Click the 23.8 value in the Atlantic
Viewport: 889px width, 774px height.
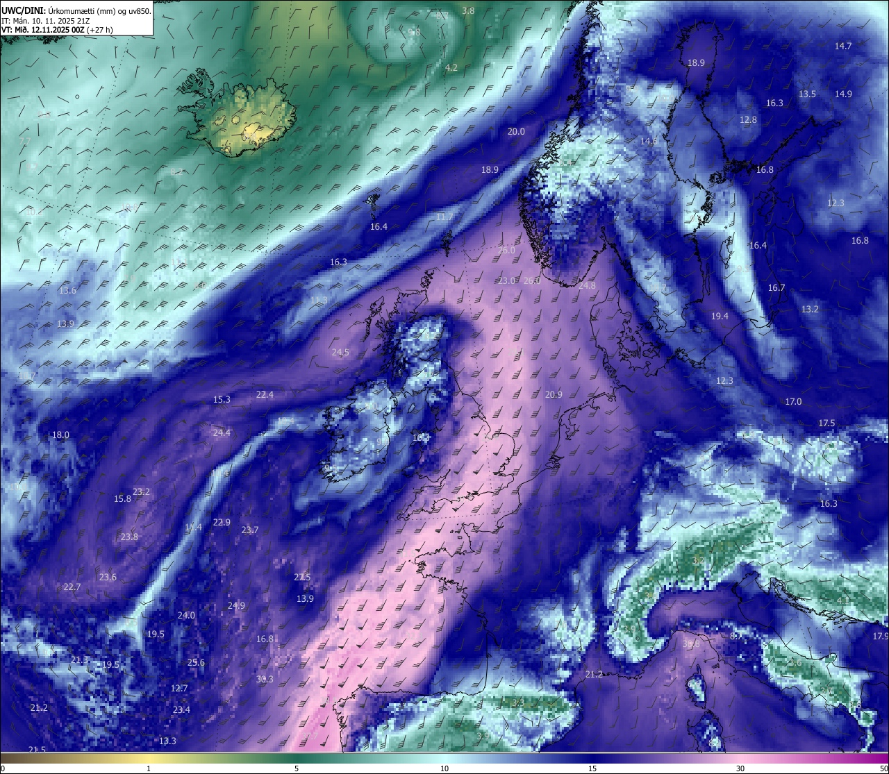coord(129,537)
